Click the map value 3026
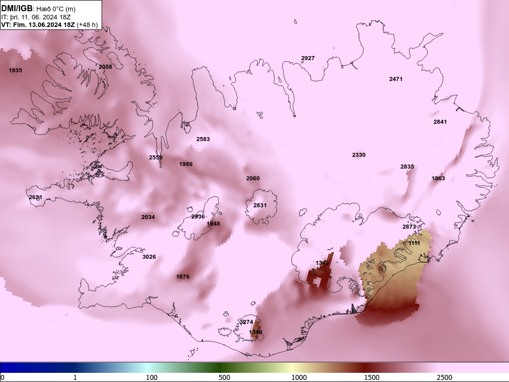Image resolution: width=509 pixels, height=382 pixels. pyautogui.click(x=149, y=257)
